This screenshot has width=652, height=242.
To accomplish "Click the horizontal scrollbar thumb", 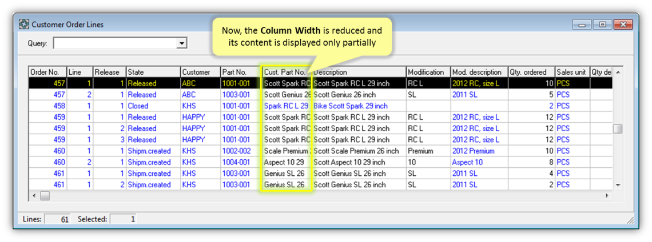I will [x=45, y=195].
